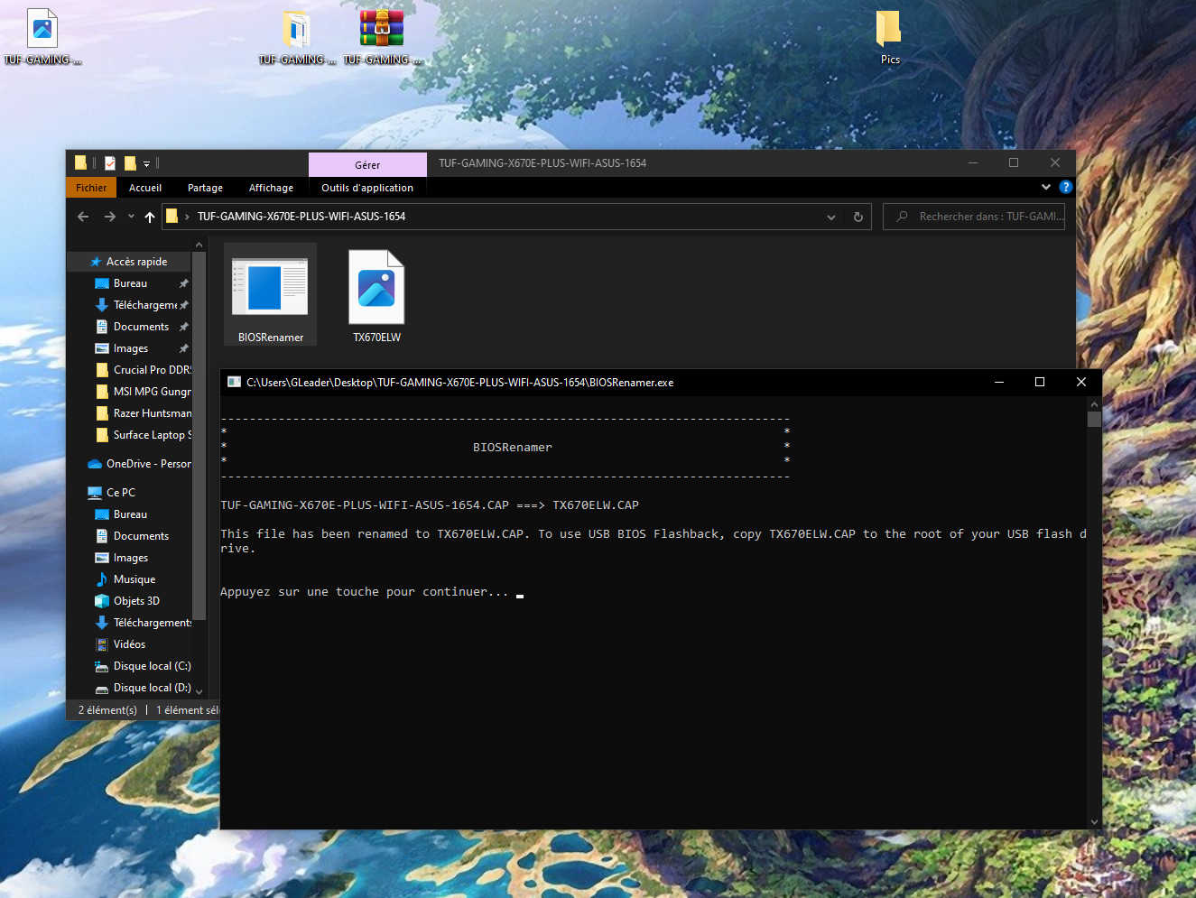This screenshot has width=1196, height=898.
Task: Open the Quick Access Toolbar customization dropdown
Action: pos(146,163)
